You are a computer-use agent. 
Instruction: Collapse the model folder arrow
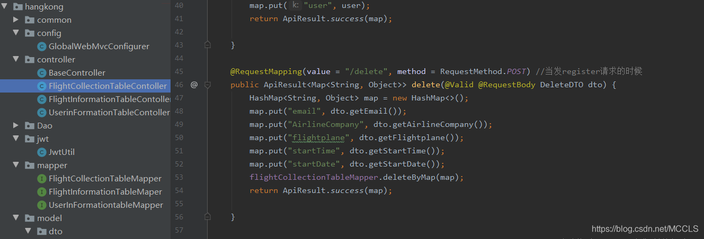pos(16,218)
